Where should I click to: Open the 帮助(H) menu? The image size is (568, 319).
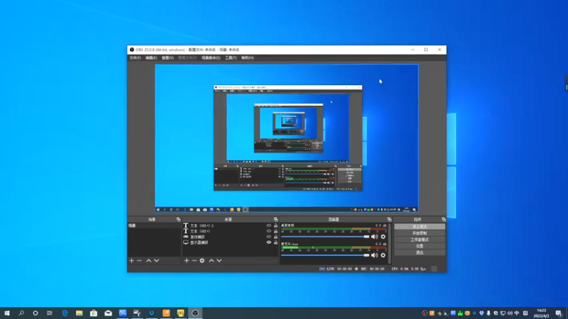pyautogui.click(x=247, y=58)
